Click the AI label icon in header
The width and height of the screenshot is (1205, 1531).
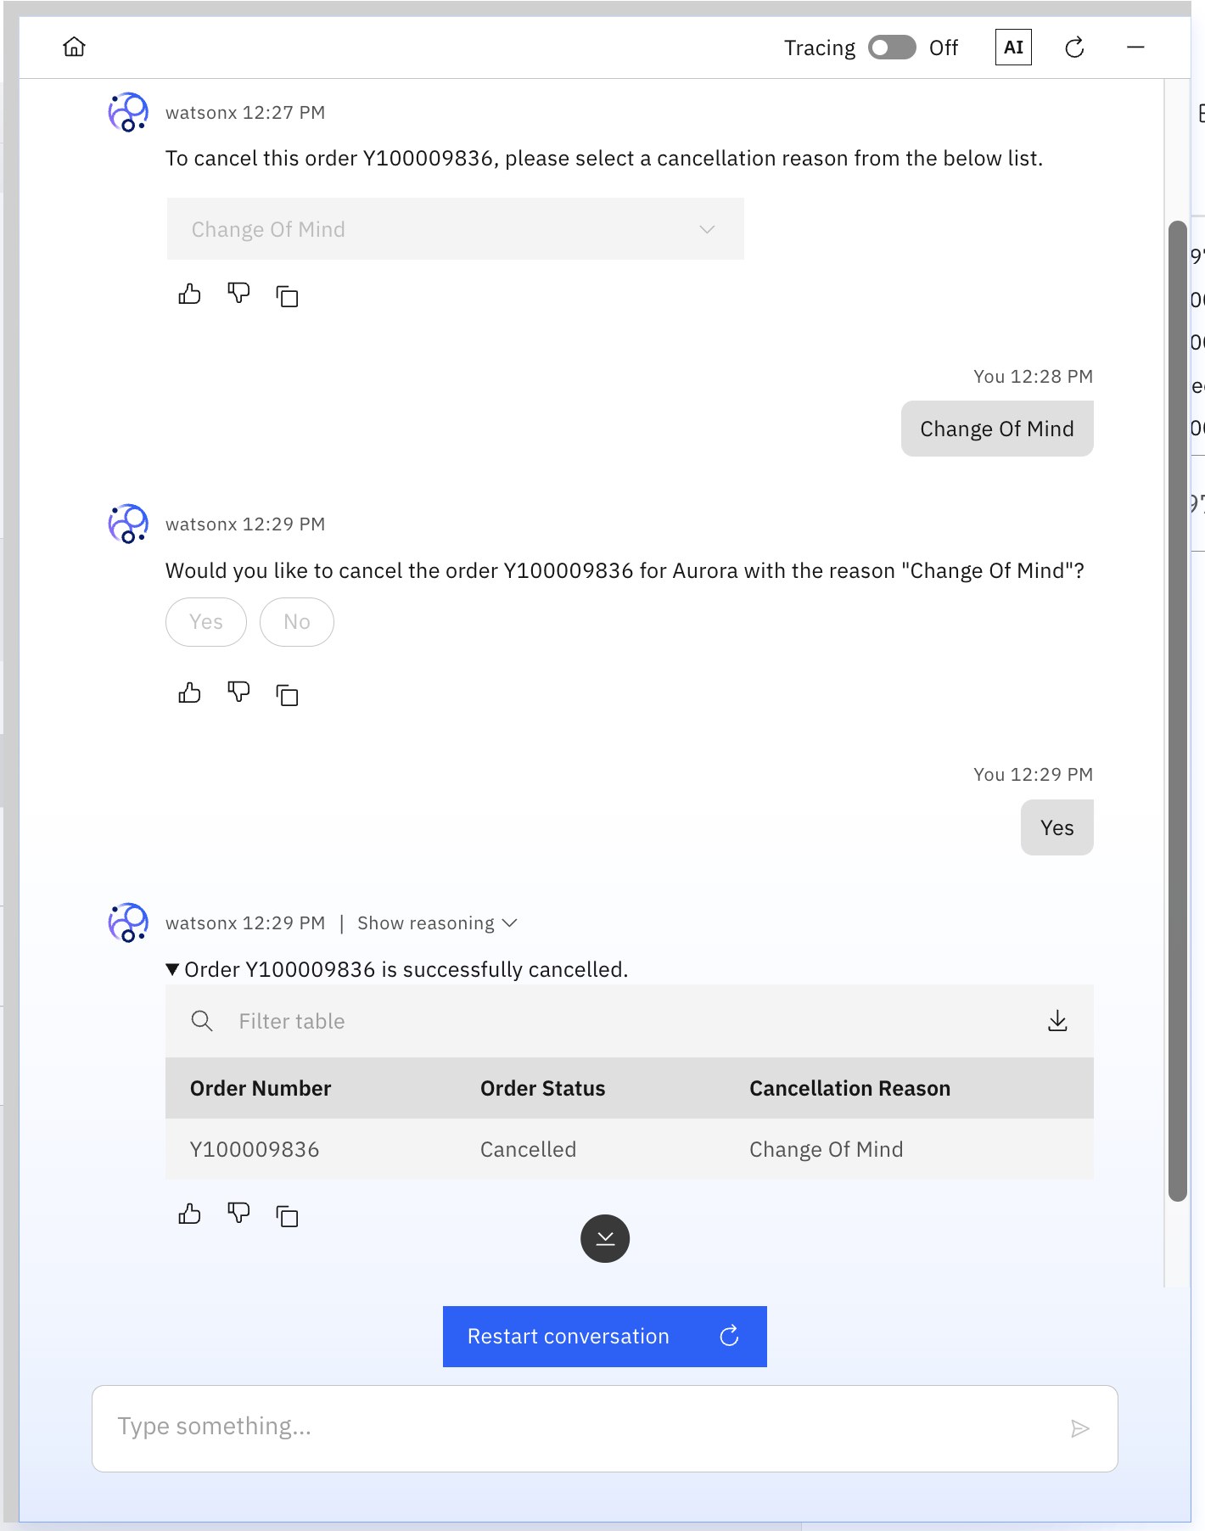(1013, 48)
